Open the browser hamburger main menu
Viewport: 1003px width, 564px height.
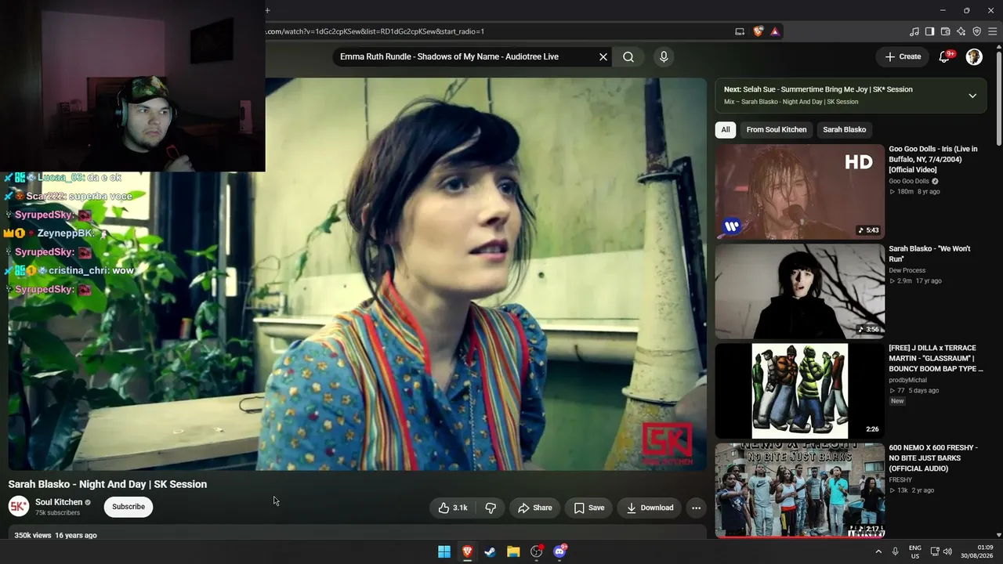click(x=992, y=31)
